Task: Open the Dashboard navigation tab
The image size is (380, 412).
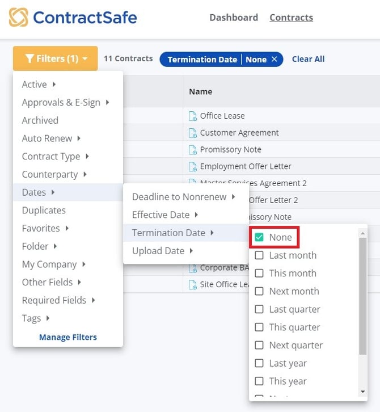Action: (234, 18)
